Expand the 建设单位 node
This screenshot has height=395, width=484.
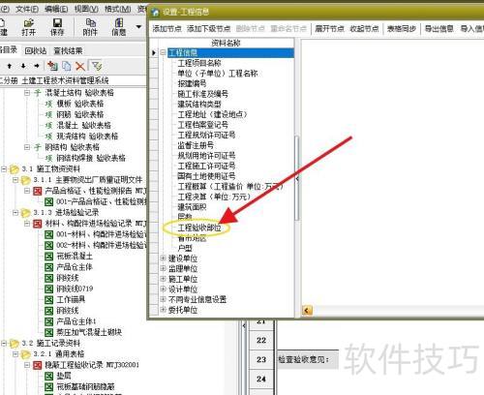coord(164,258)
